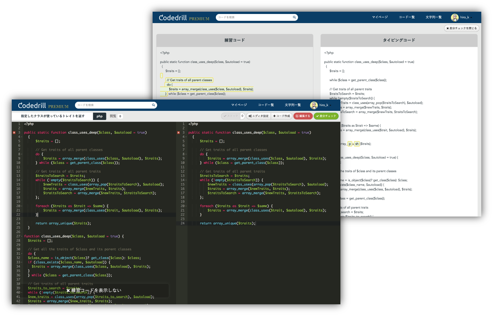The height and width of the screenshot is (316, 493).
Task: Collapse the function fold at line 27 in the left editor
Action: click(22, 236)
